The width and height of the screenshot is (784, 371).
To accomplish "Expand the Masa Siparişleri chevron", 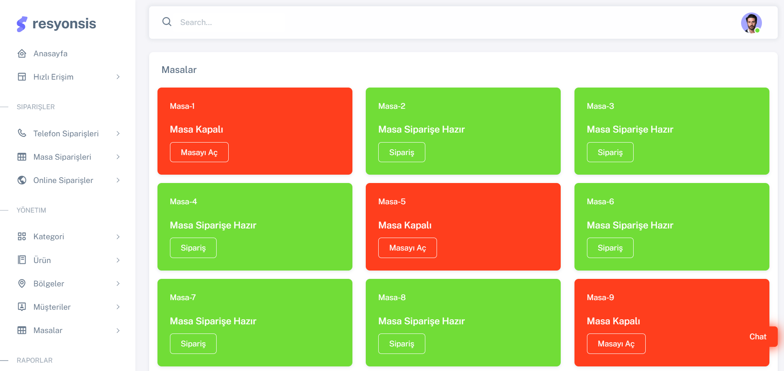I will pos(118,157).
